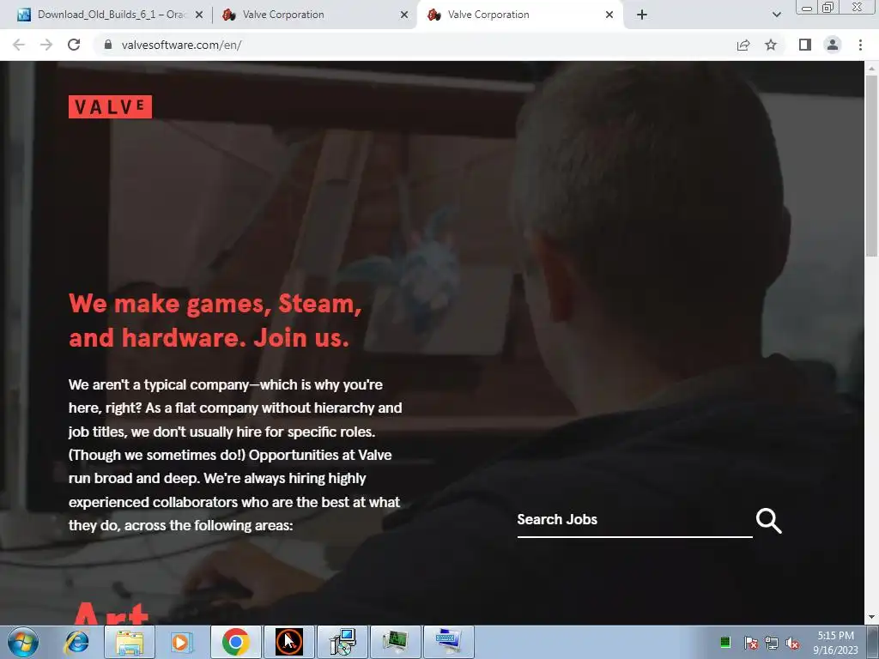Click the green tray icon
Viewport: 879px width, 659px height.
pyautogui.click(x=724, y=642)
